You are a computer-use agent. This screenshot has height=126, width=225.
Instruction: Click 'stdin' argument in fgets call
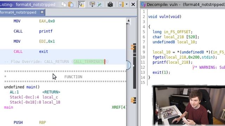207,57
